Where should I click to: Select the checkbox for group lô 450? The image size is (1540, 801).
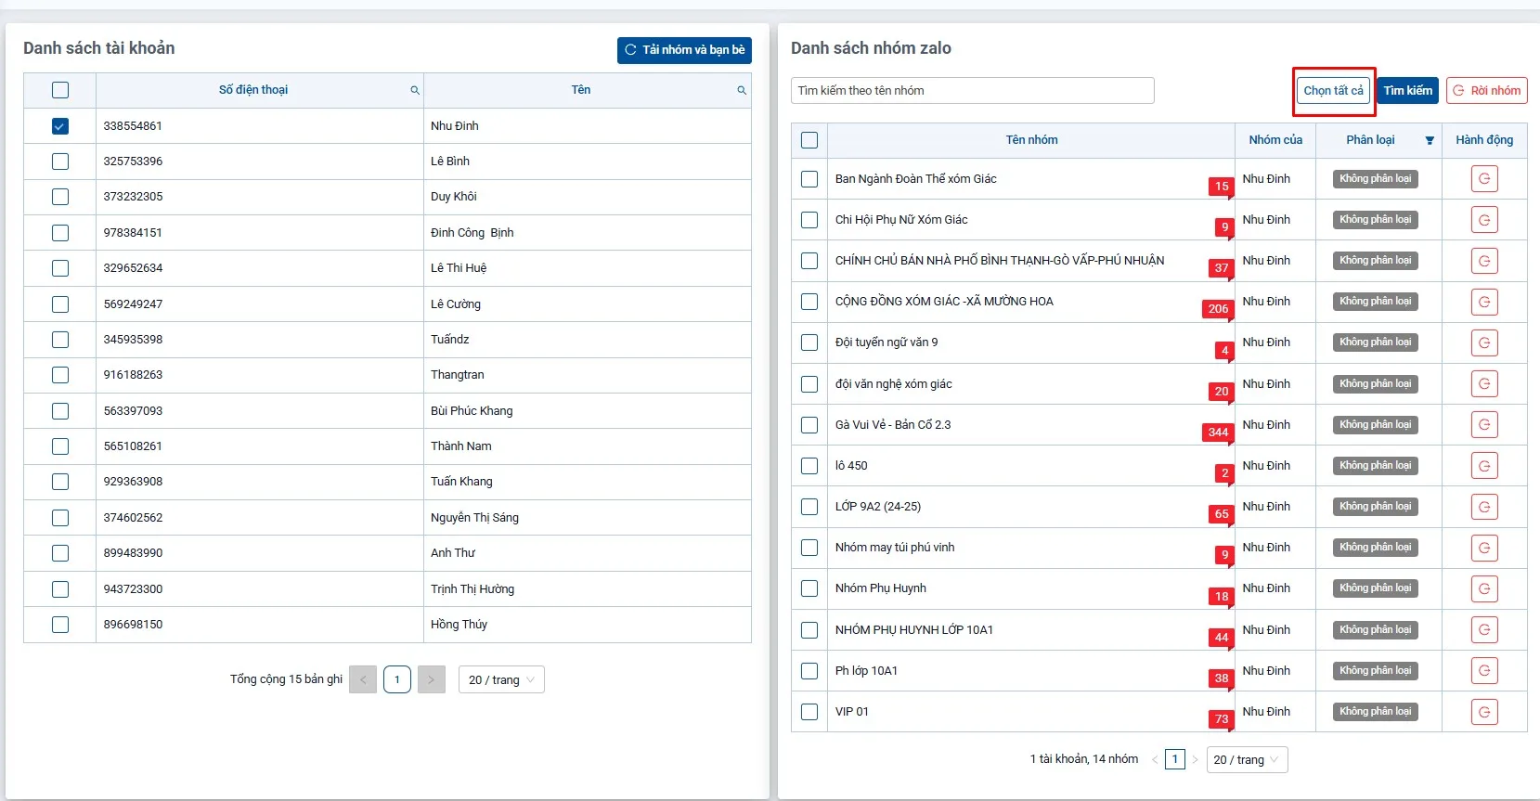(x=809, y=466)
